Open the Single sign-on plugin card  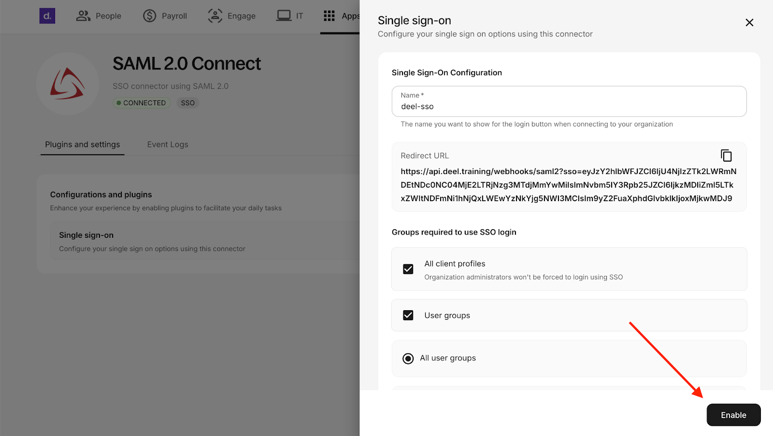205,241
